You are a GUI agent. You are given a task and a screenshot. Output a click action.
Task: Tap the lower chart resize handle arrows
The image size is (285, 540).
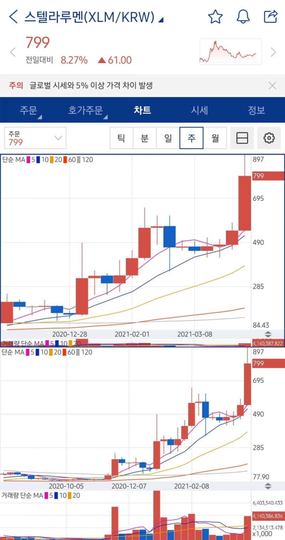[268, 486]
